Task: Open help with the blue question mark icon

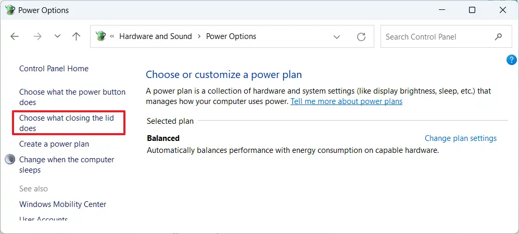Action: pyautogui.click(x=511, y=60)
